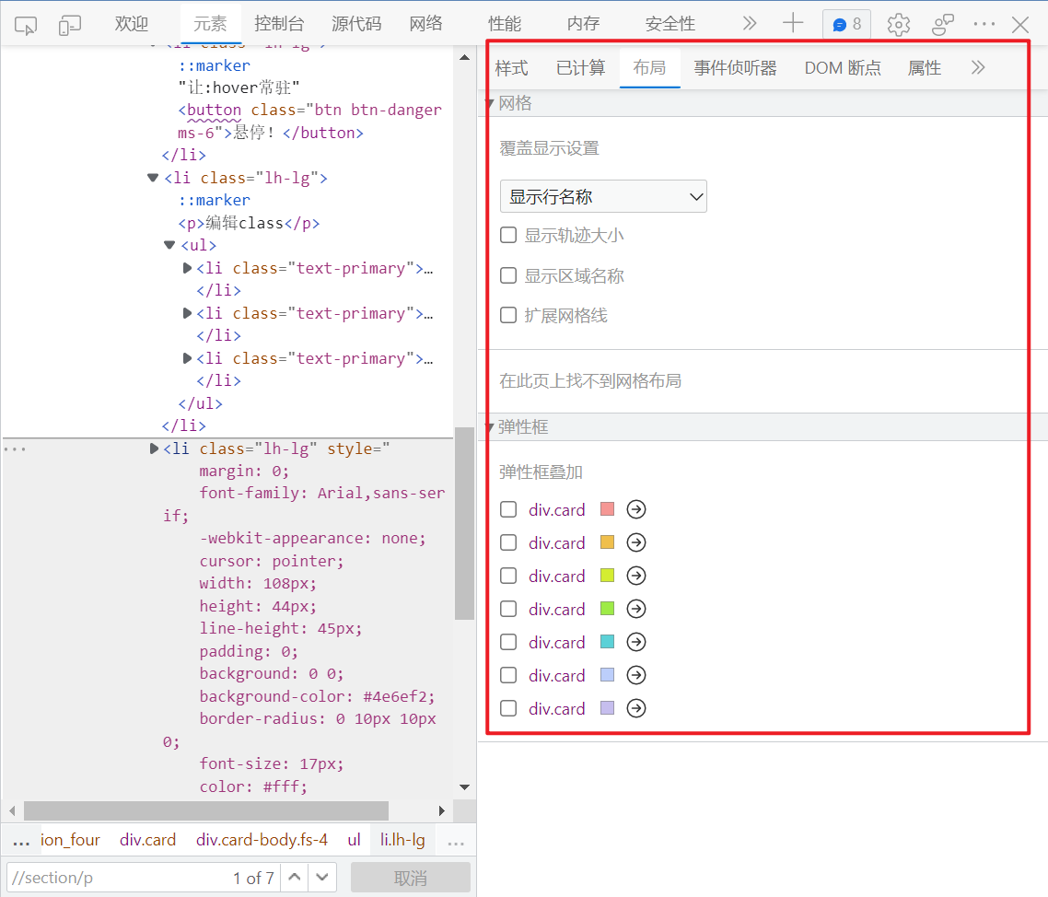Jump to last div.card element via arrow icon
Viewport: 1048px width, 897px height.
click(x=635, y=708)
